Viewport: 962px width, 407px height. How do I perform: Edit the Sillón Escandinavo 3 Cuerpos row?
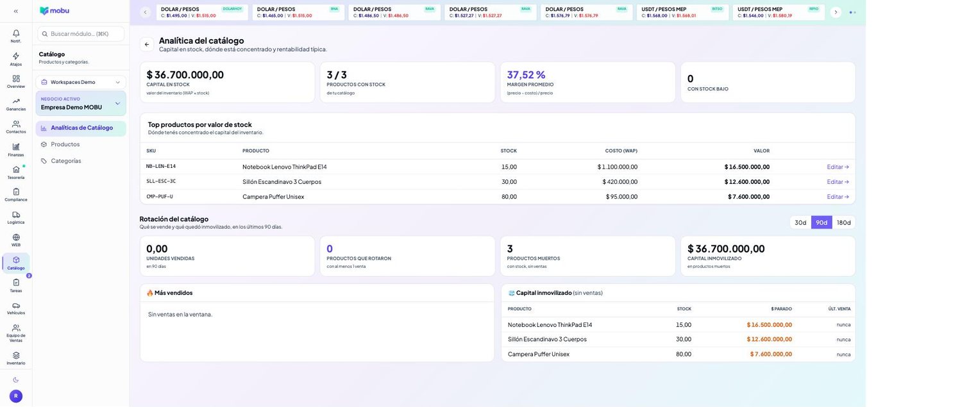(838, 181)
